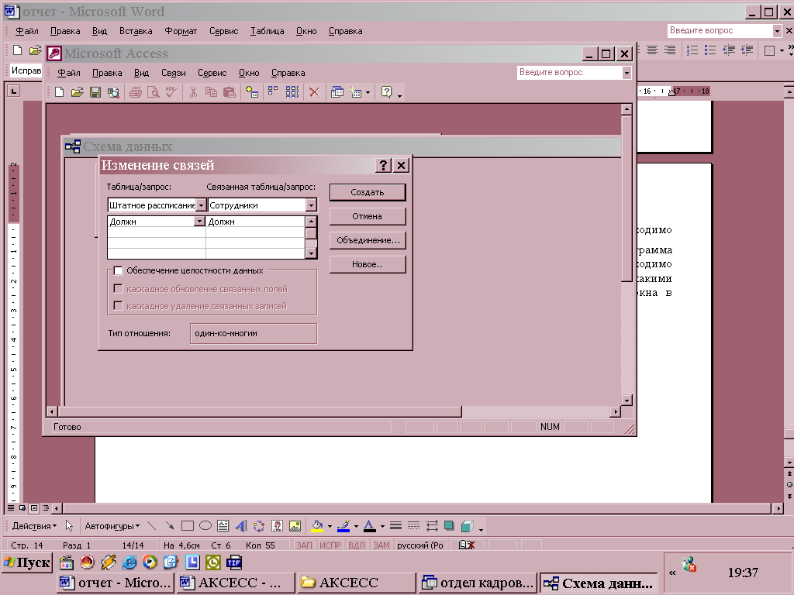The width and height of the screenshot is (794, 595).
Task: Open the Штатное рассписание table dropdown
Action: [201, 205]
